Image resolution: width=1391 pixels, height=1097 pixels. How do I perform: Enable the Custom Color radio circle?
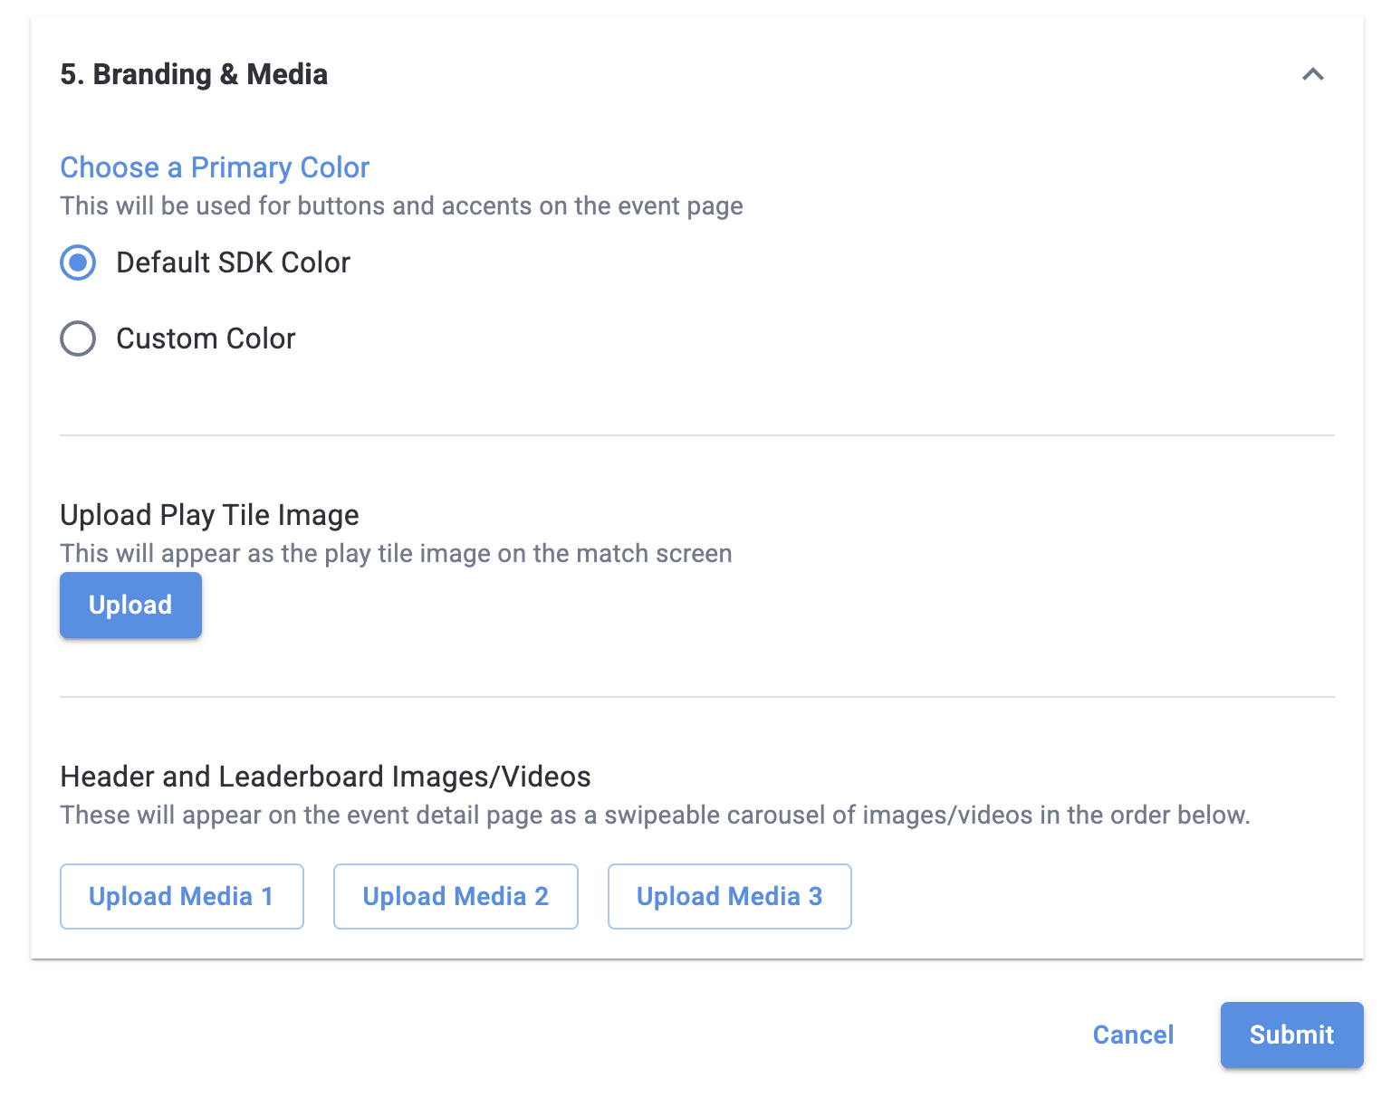78,339
